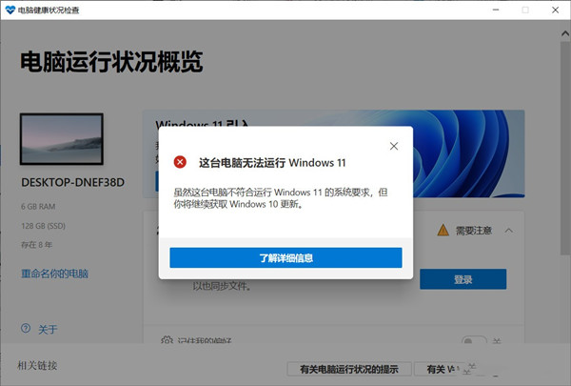This screenshot has height=386, width=571.
Task: Click the computer name DESKTOP-DNEF38D
Action: click(73, 182)
